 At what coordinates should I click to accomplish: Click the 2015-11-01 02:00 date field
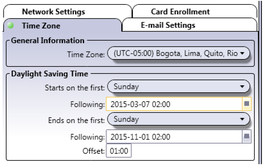click(x=174, y=137)
